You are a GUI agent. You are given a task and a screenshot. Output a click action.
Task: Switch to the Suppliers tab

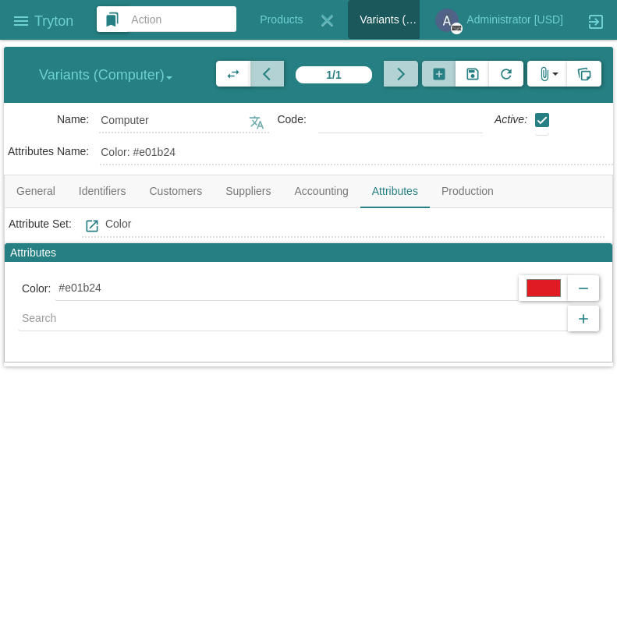(x=248, y=191)
